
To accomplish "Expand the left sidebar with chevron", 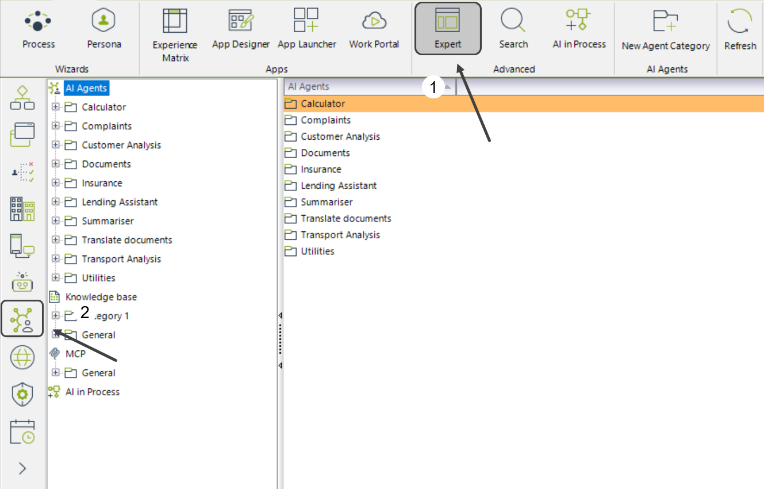I will [x=22, y=468].
